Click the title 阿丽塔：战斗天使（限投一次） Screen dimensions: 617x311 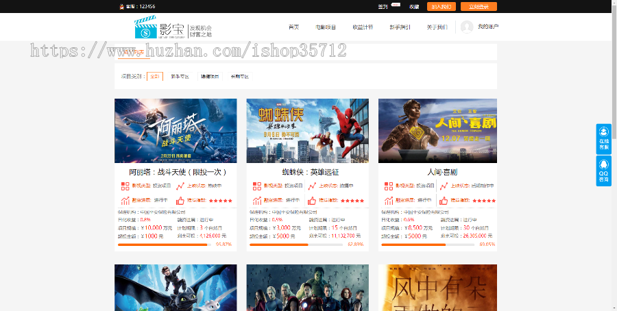(x=178, y=172)
